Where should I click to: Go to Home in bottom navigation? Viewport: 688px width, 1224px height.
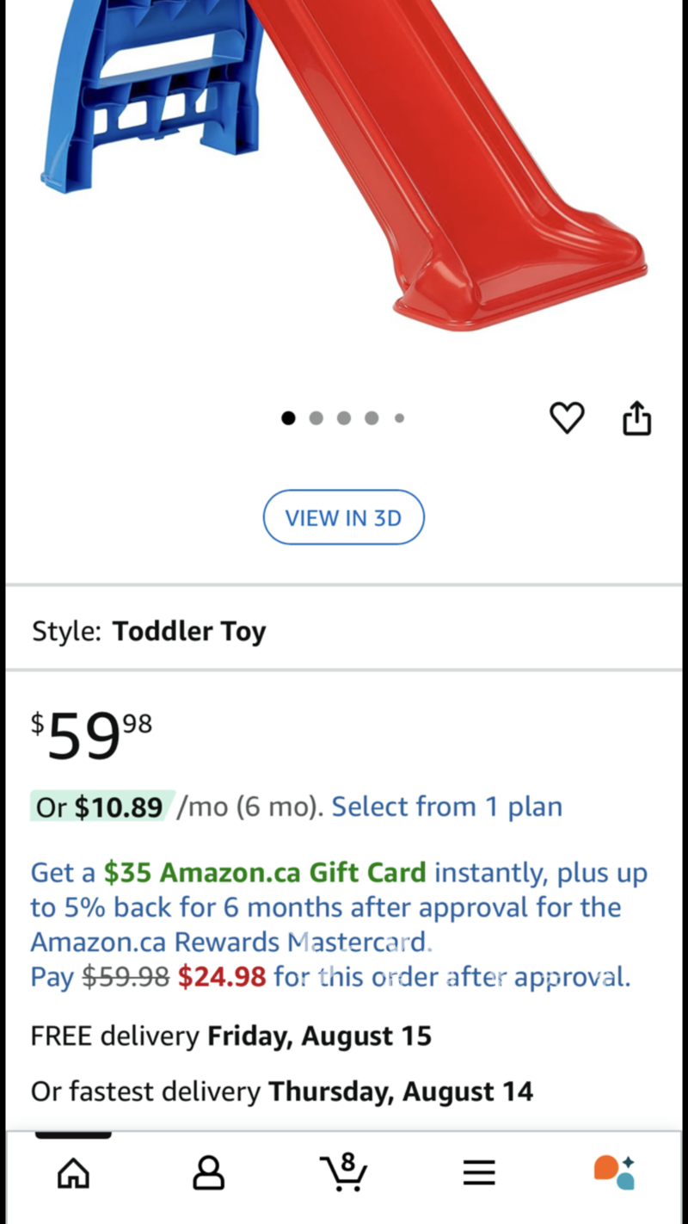pyautogui.click(x=73, y=1172)
